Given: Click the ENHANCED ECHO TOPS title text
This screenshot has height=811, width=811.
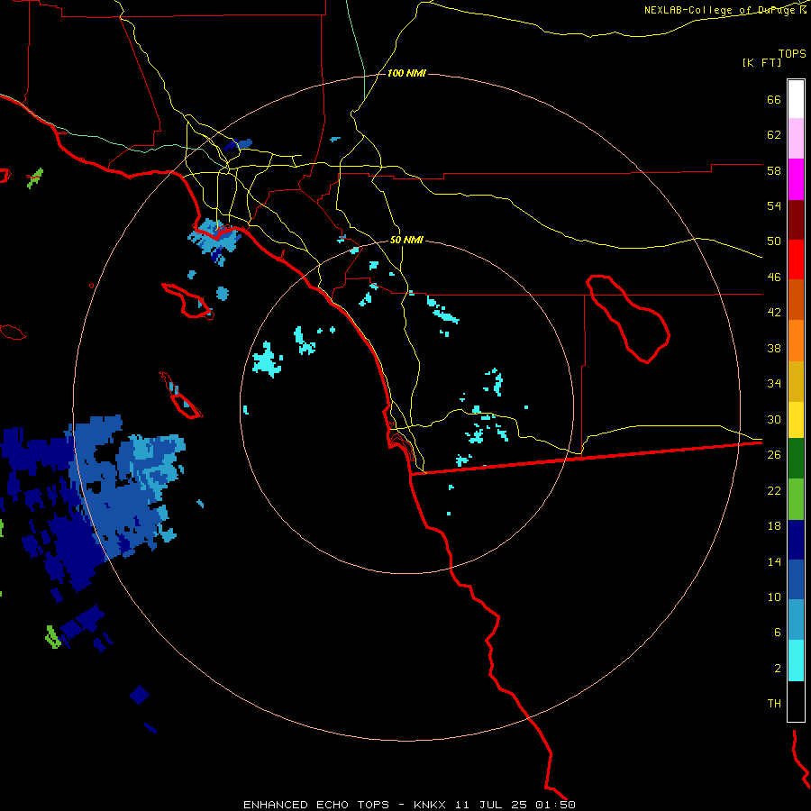Looking at the screenshot, I should 316,805.
